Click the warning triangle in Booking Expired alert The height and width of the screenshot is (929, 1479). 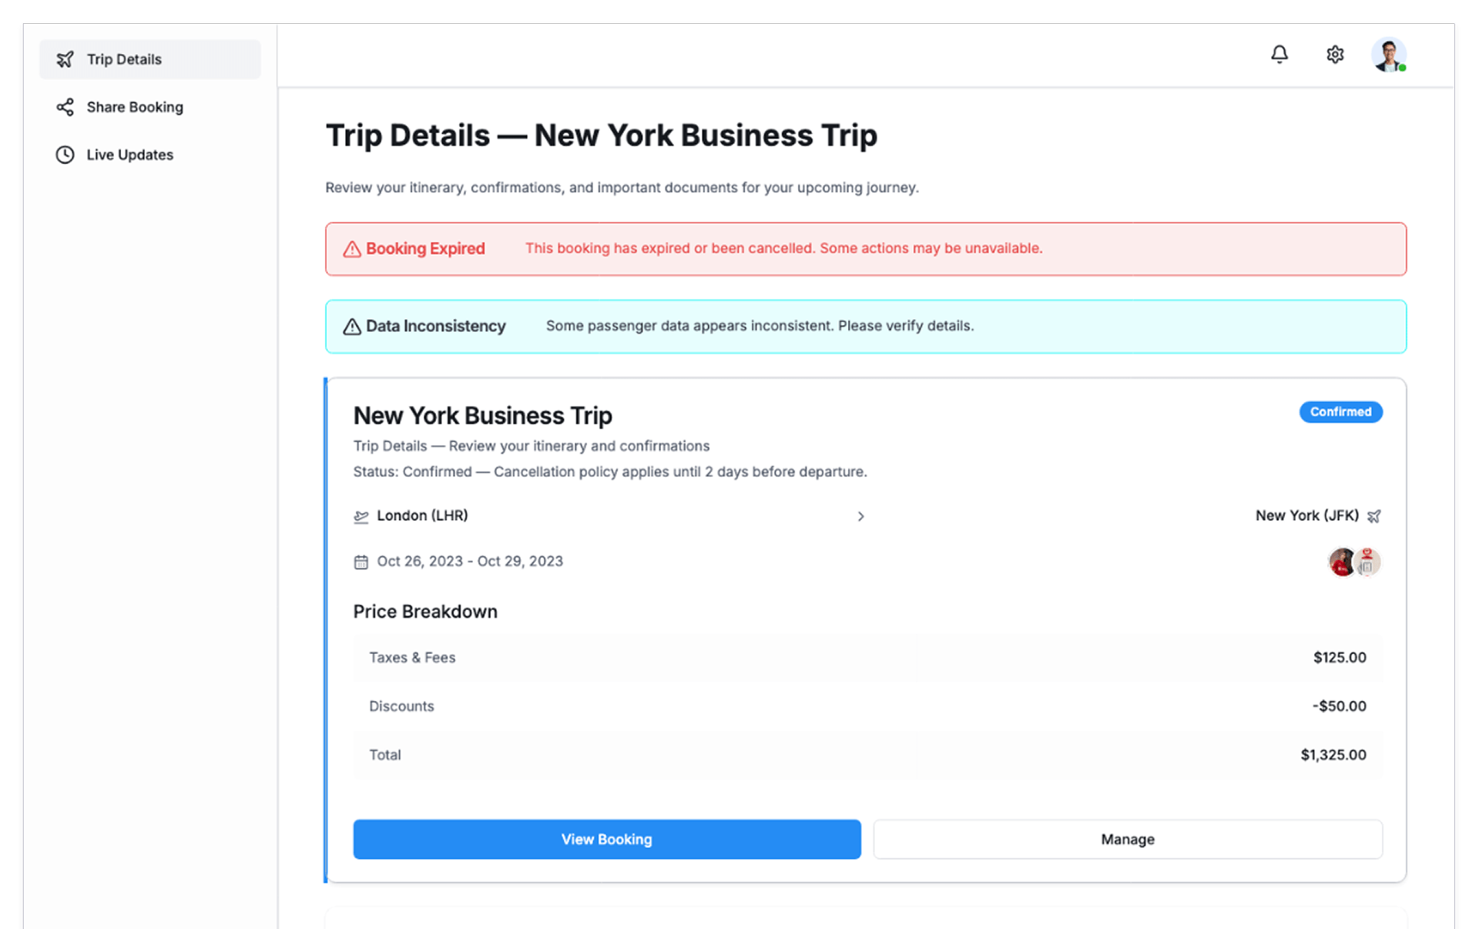352,249
